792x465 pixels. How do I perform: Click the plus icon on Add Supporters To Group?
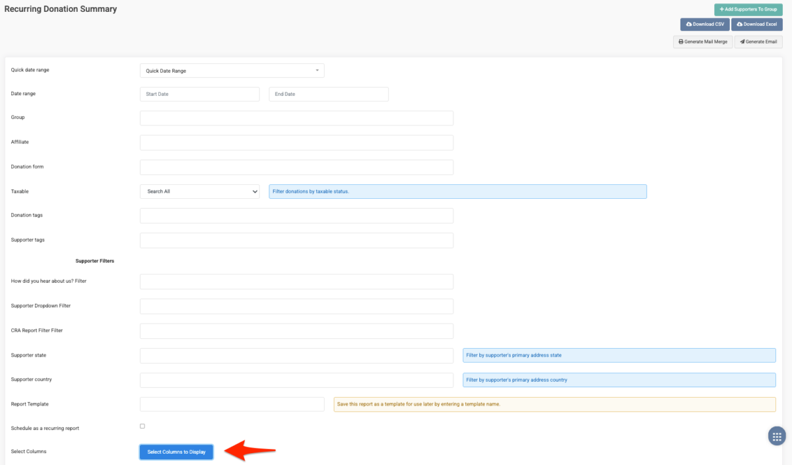pos(721,9)
